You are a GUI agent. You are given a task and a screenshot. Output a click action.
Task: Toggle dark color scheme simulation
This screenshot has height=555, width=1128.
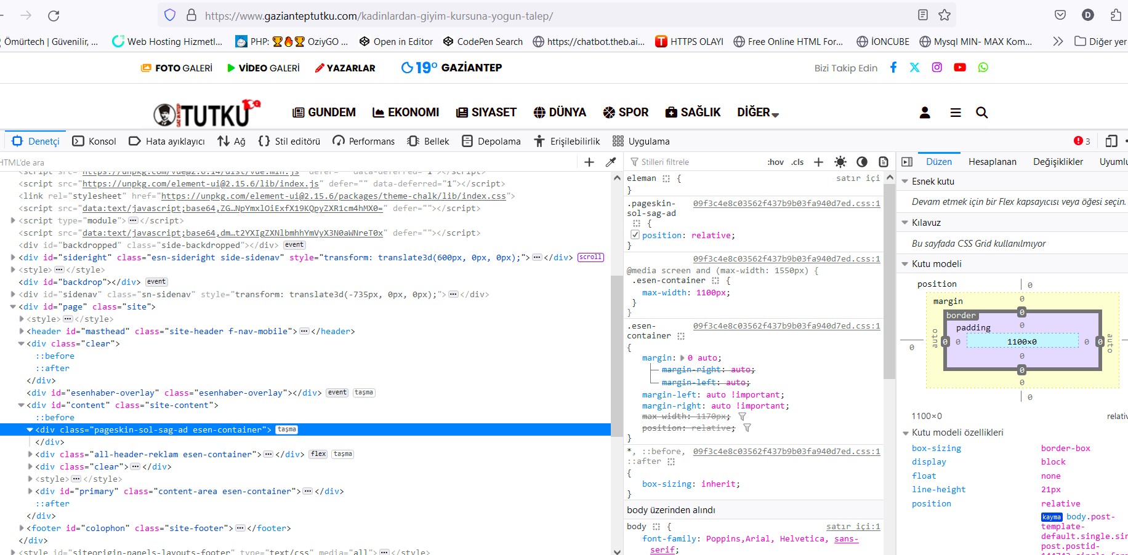tap(862, 162)
